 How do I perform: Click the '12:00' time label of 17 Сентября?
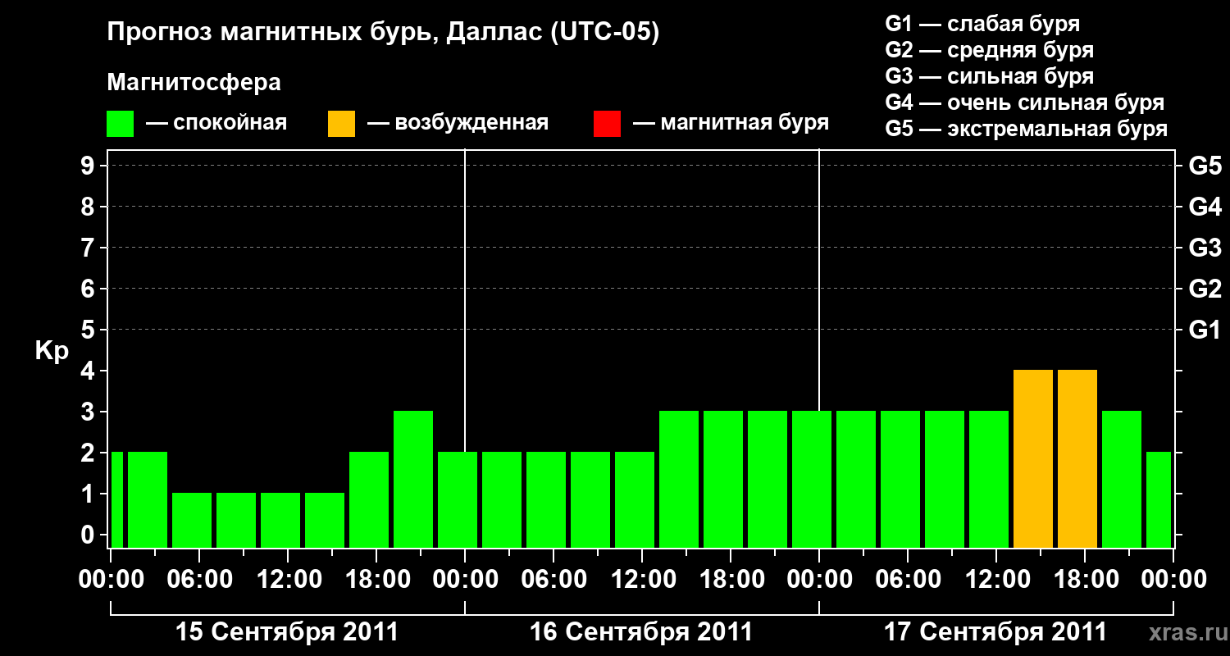coord(996,580)
